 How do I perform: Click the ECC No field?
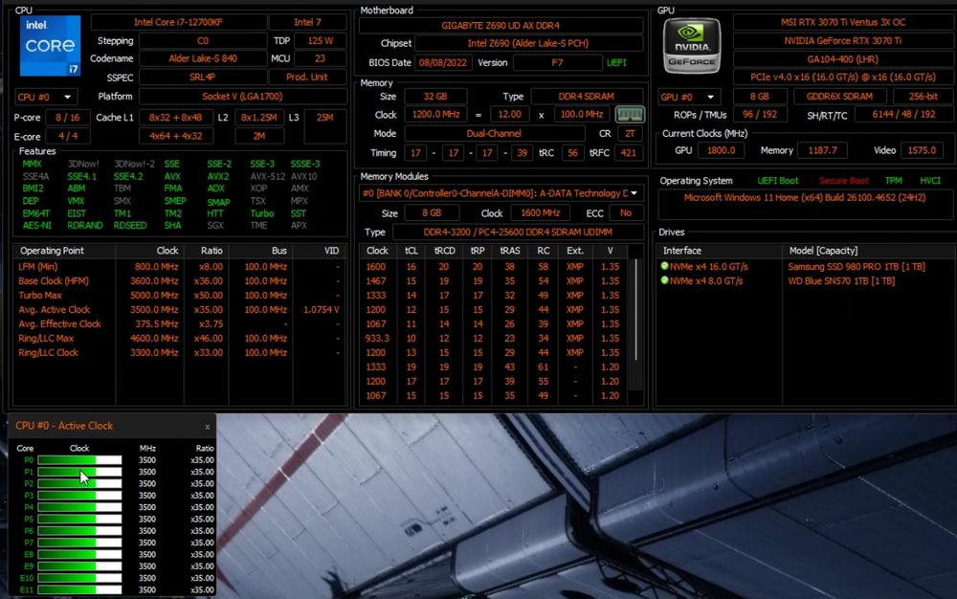626,212
